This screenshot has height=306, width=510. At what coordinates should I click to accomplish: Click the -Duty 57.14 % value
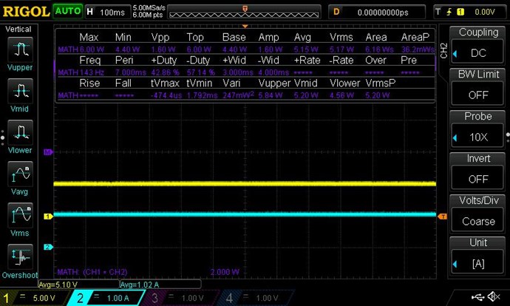pos(201,72)
